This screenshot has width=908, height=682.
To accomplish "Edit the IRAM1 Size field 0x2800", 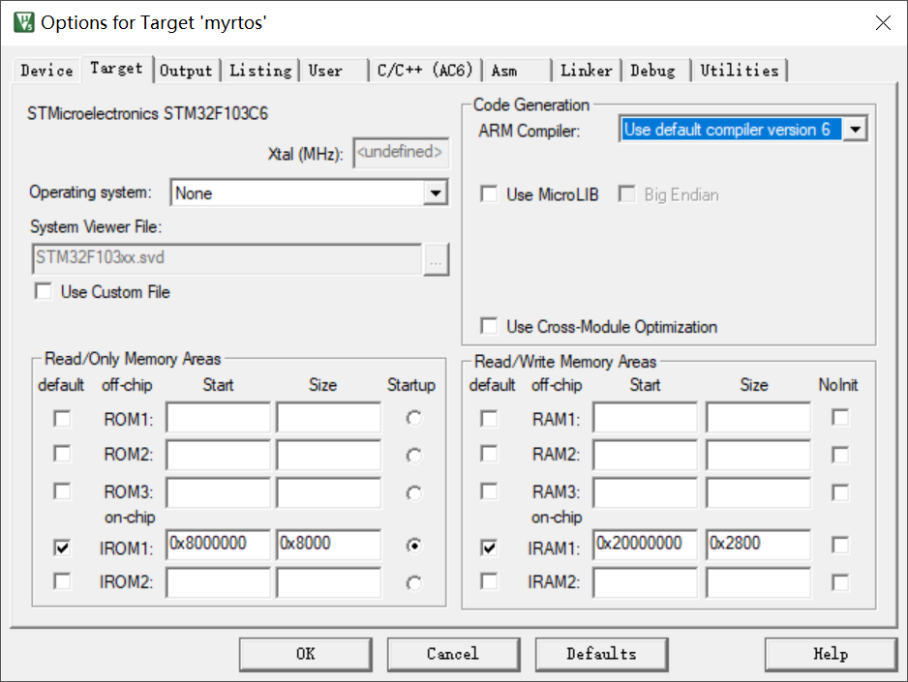I will pos(758,545).
